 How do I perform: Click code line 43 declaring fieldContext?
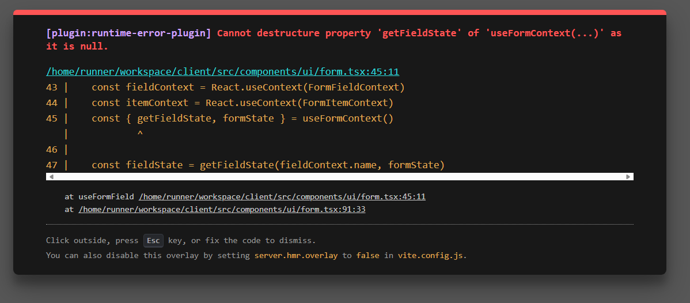tap(248, 88)
